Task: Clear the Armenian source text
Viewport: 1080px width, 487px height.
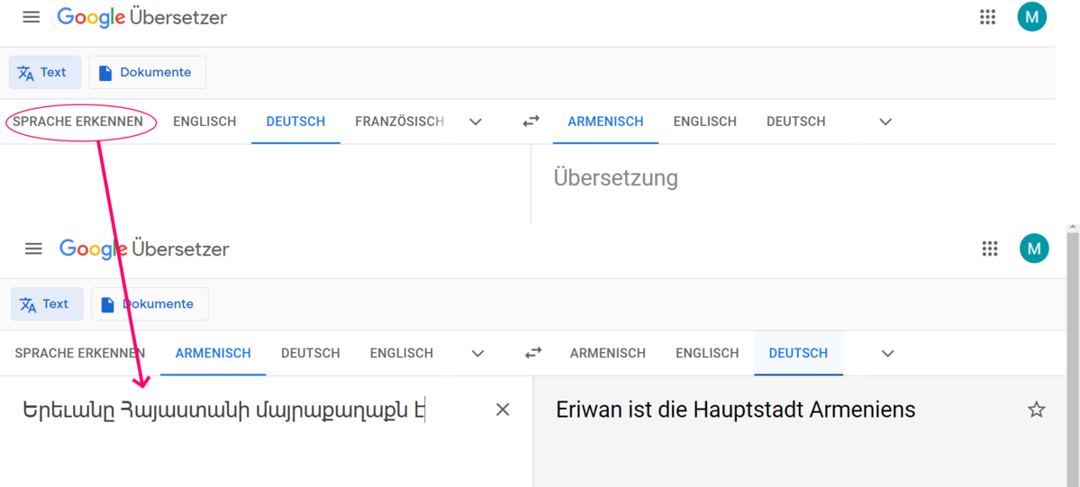Action: point(503,410)
